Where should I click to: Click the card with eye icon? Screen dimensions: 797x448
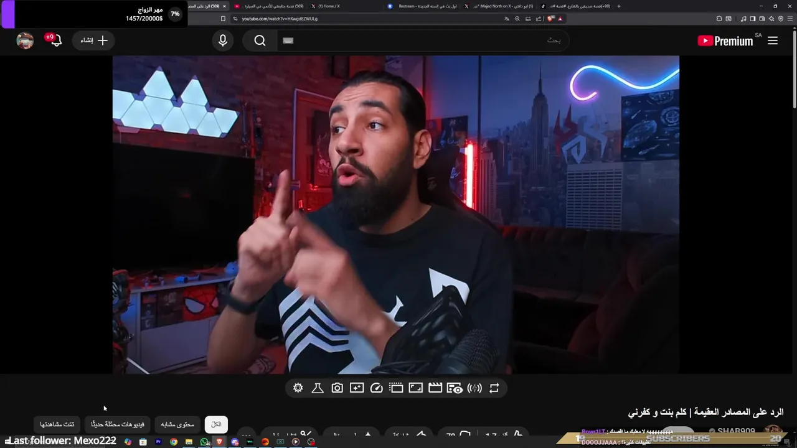click(x=455, y=388)
